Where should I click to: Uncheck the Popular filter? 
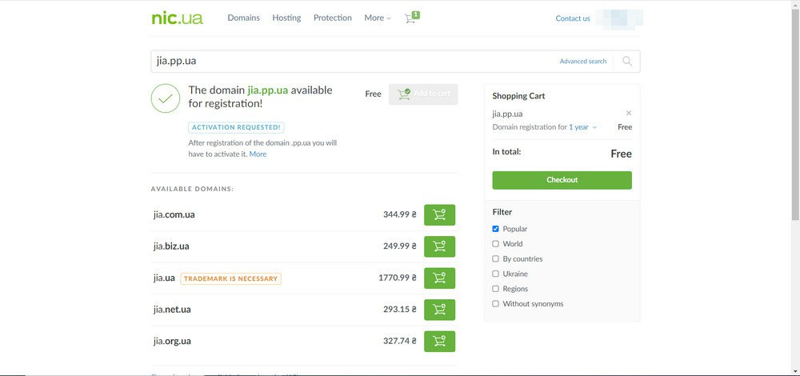[x=495, y=229]
